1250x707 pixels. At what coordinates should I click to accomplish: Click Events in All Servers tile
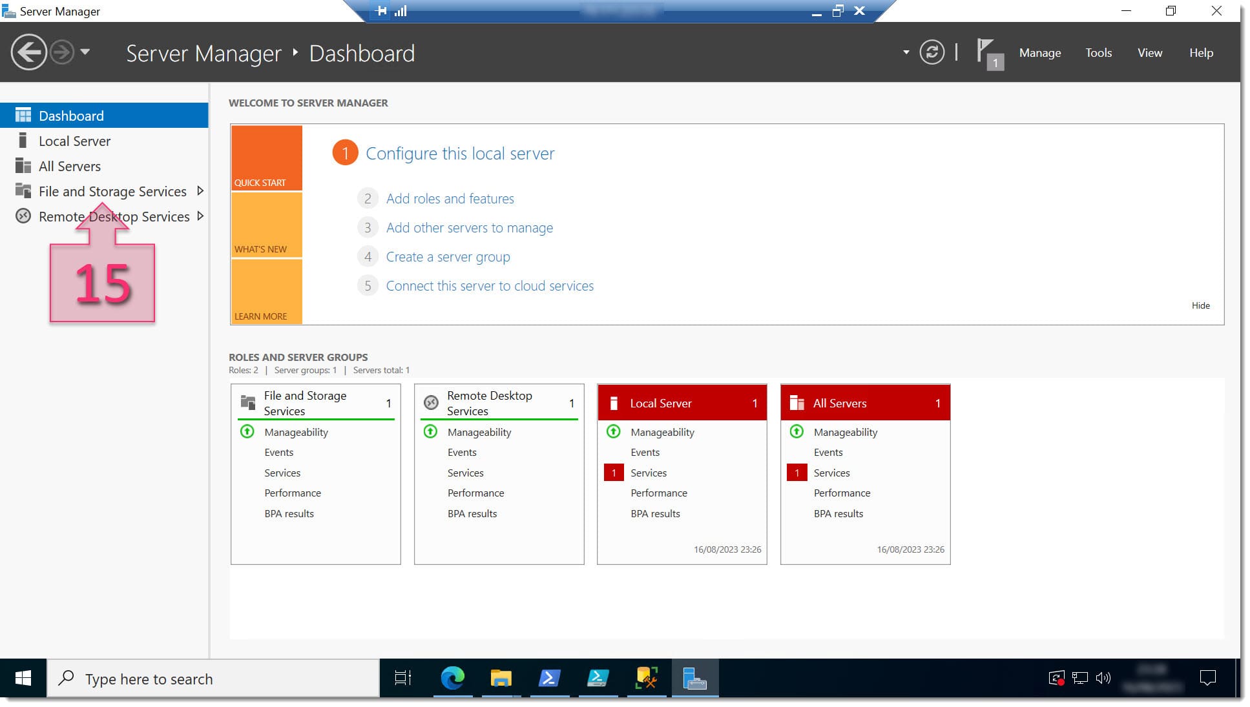coord(828,453)
